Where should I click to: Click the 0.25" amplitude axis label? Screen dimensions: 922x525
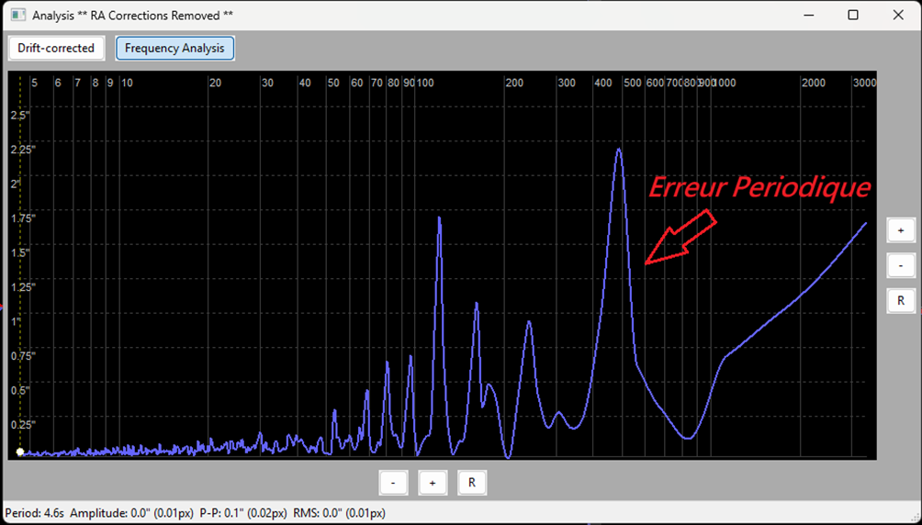click(23, 424)
